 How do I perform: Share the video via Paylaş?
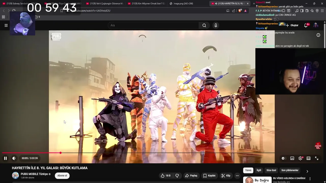tap(191, 176)
